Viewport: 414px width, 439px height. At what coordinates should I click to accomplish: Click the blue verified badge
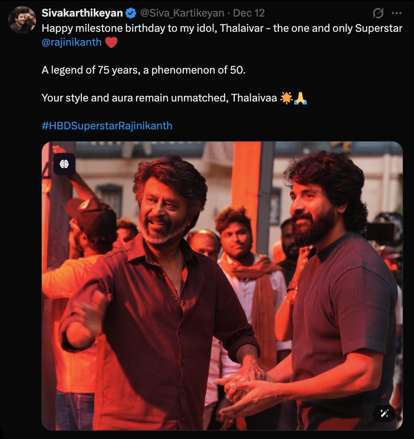coord(131,14)
